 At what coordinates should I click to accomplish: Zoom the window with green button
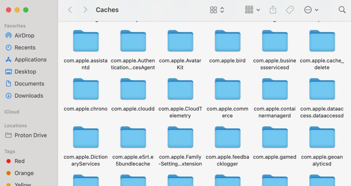coord(26,10)
